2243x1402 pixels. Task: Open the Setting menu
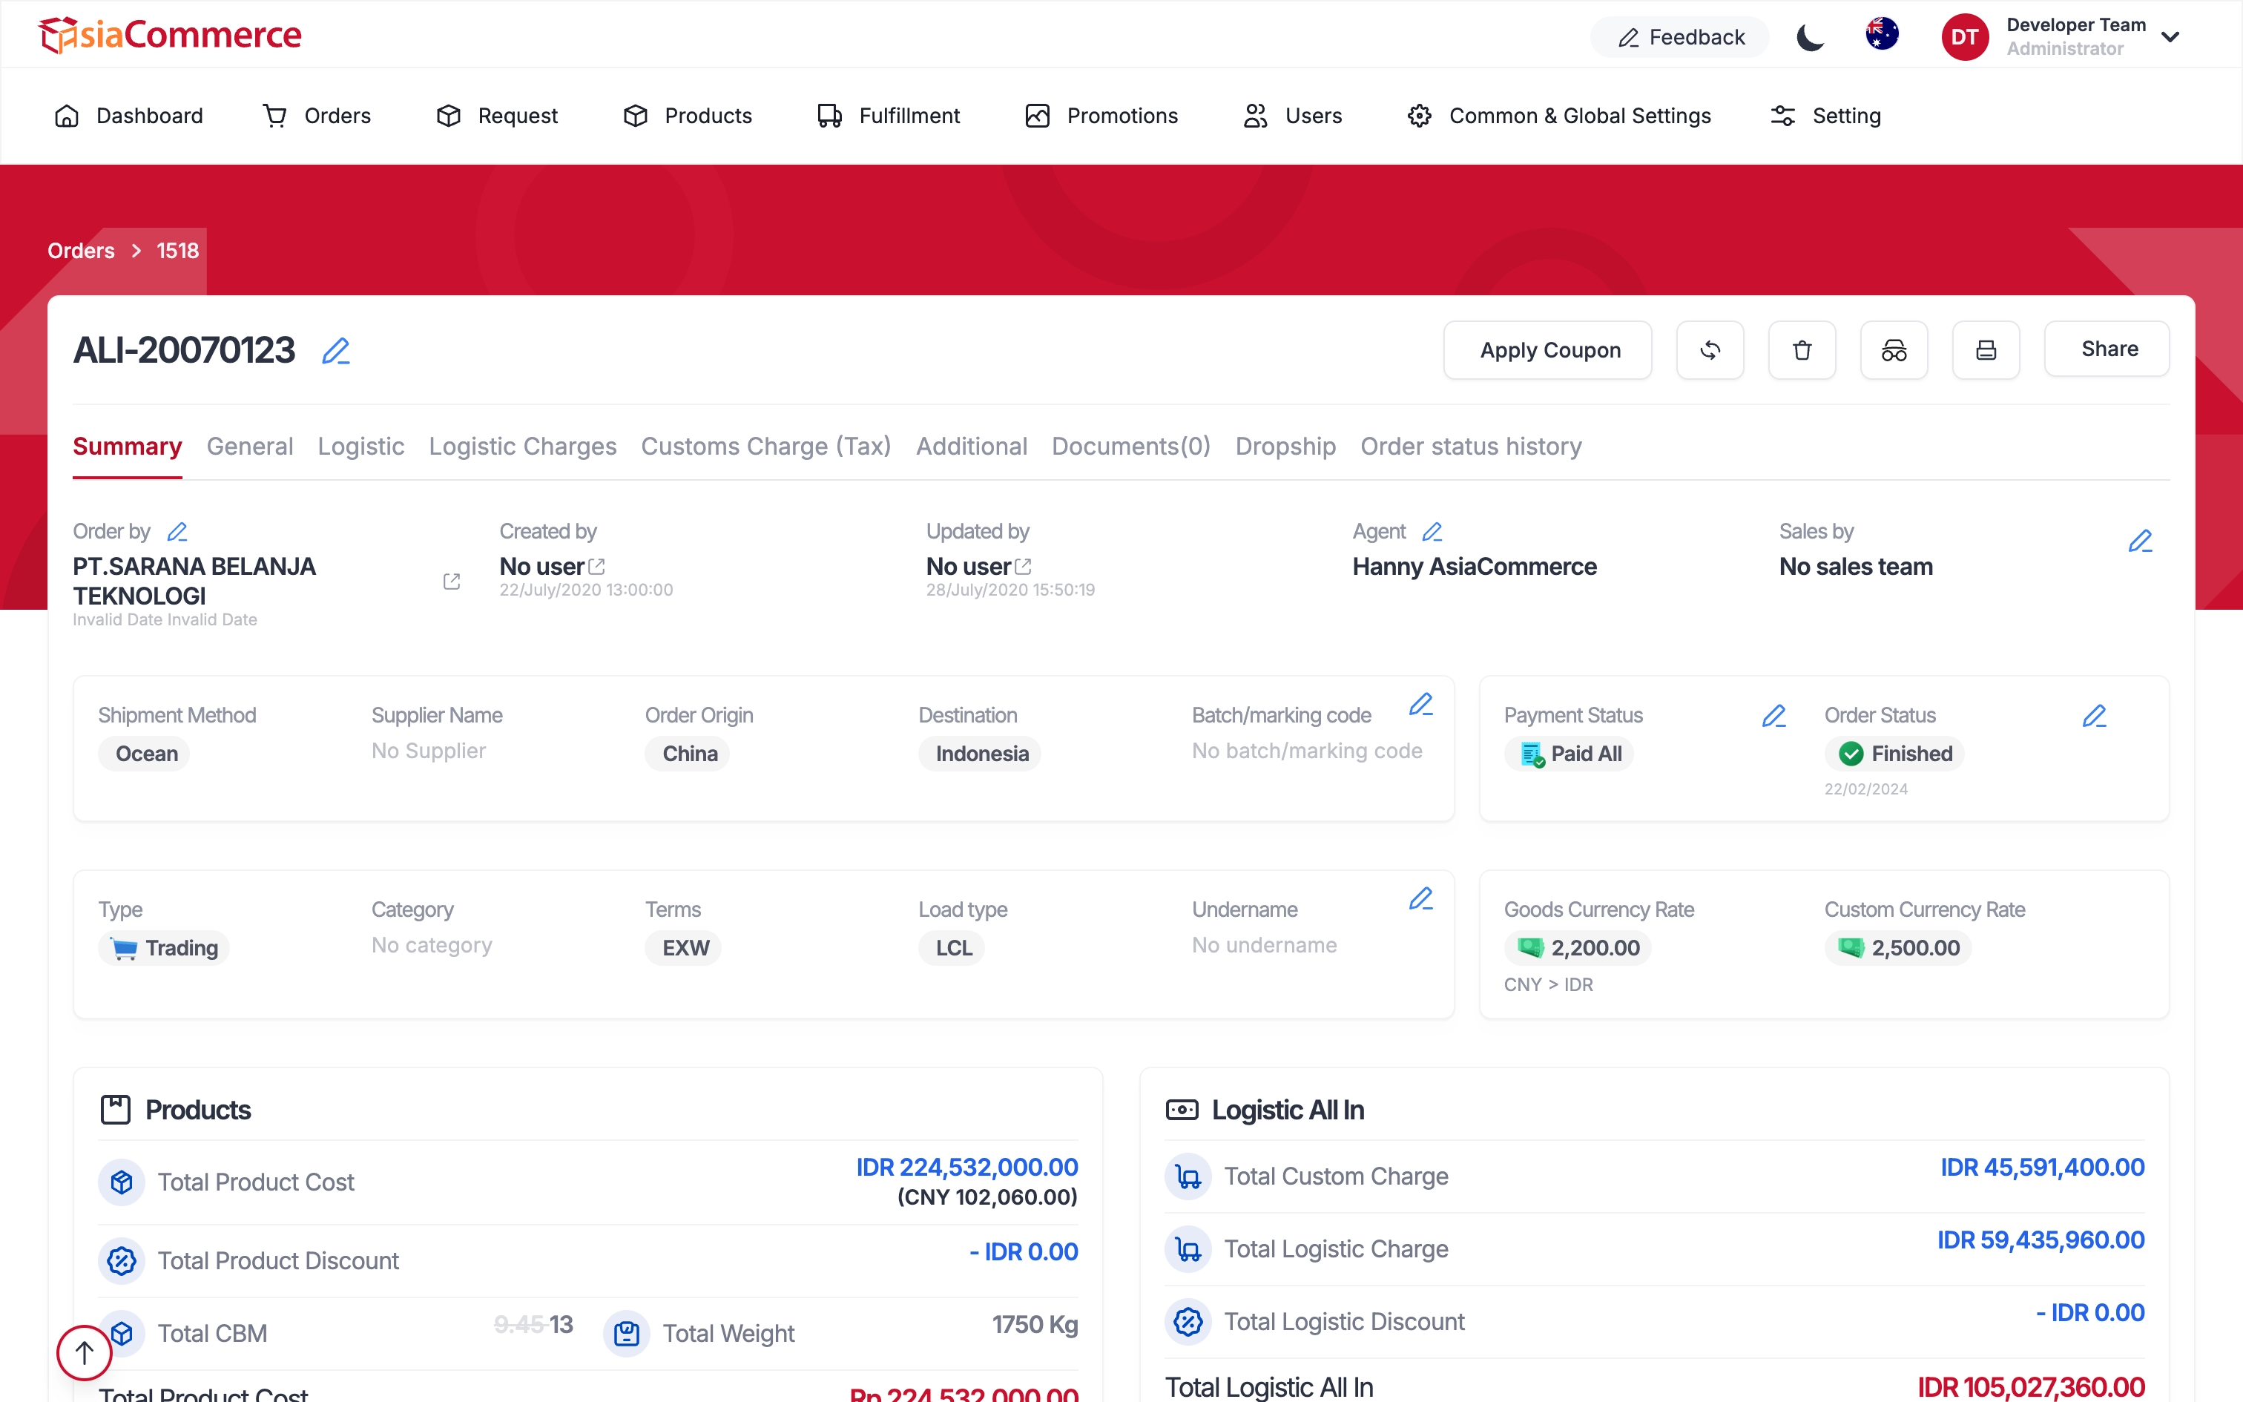point(1826,116)
